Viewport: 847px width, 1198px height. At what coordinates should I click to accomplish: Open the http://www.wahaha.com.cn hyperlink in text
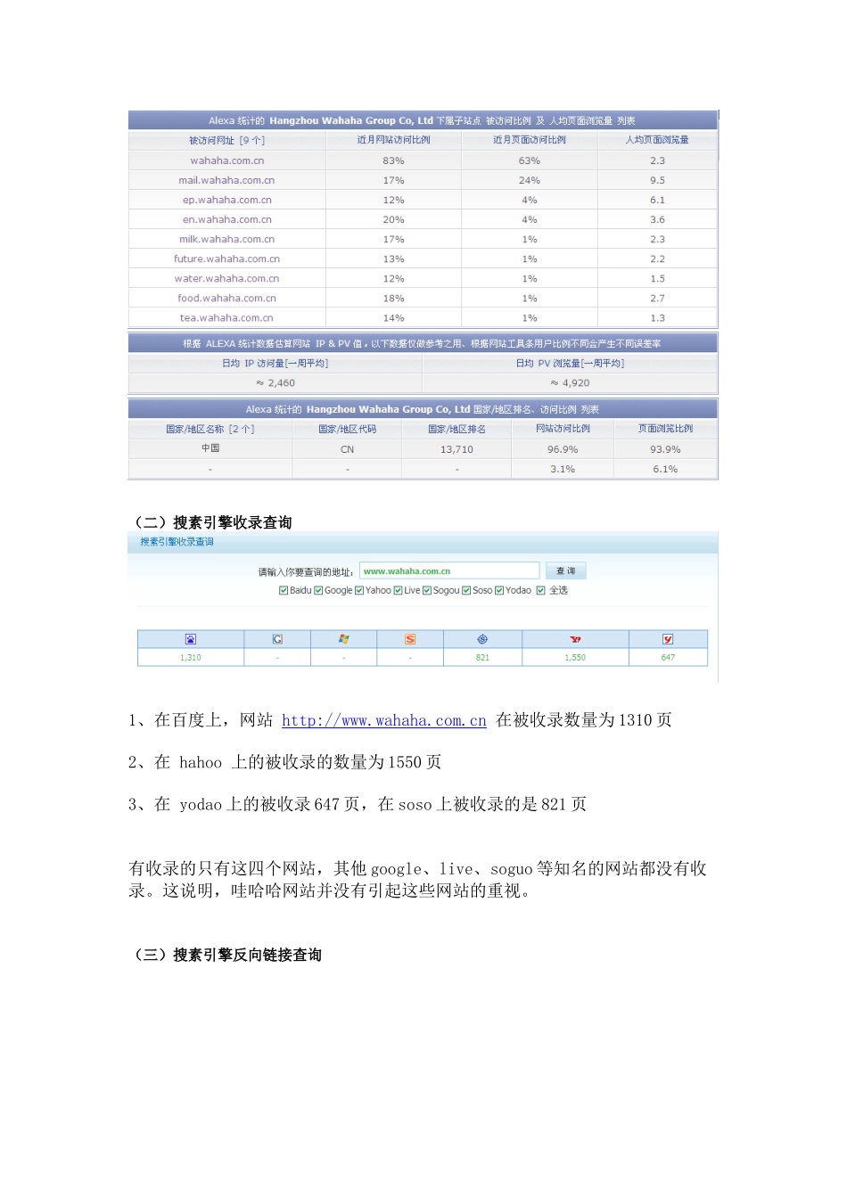click(384, 720)
